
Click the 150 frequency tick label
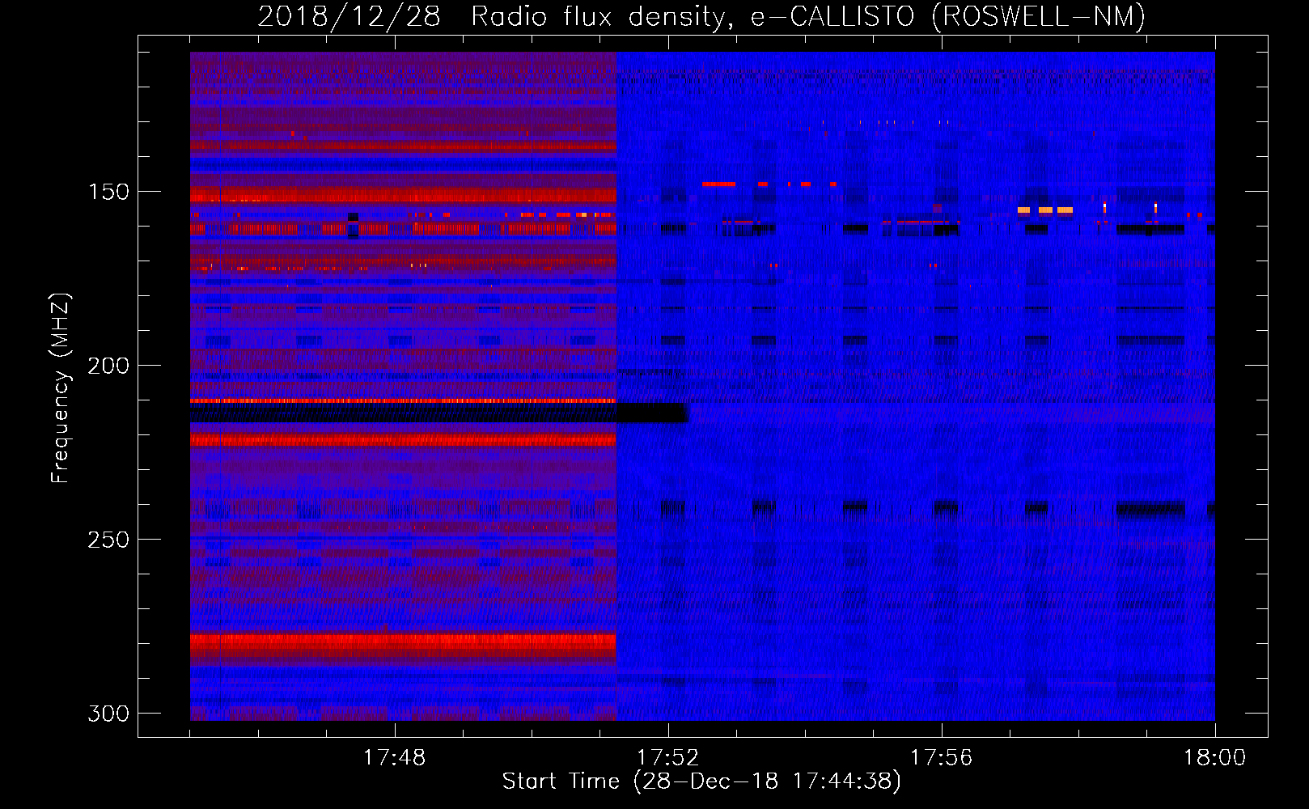108,192
